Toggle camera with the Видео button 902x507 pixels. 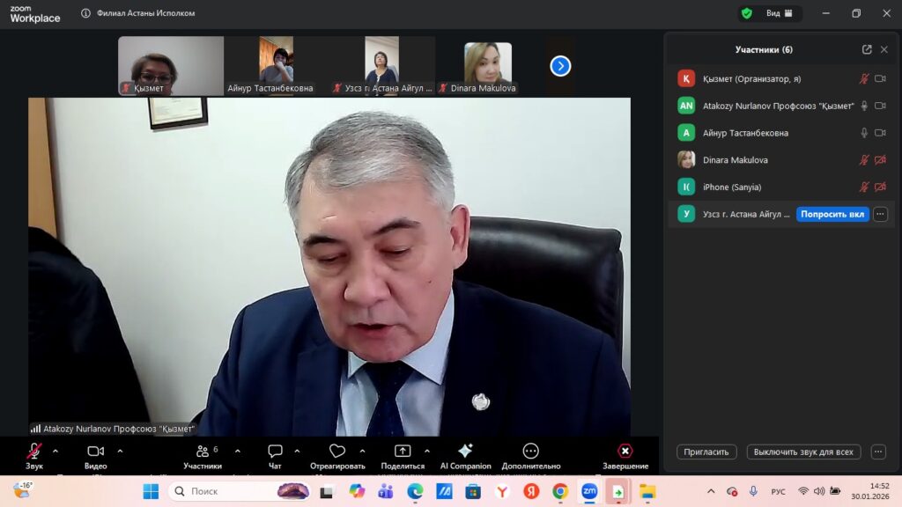95,452
